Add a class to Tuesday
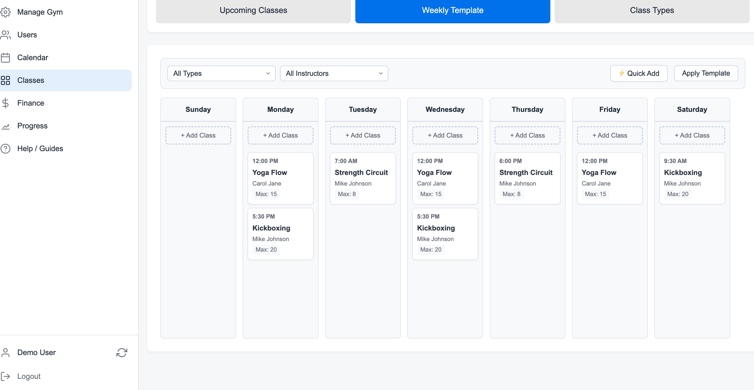 point(363,135)
